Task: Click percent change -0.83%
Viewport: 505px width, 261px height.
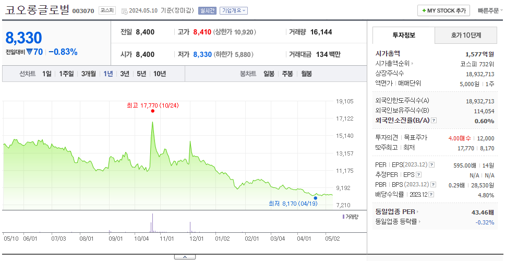Action: coord(63,52)
